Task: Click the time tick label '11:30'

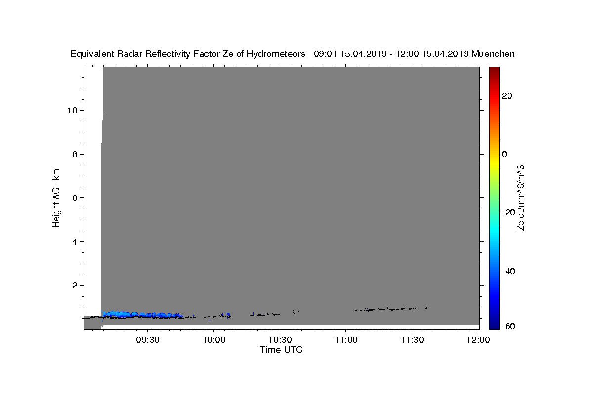Action: (412, 340)
